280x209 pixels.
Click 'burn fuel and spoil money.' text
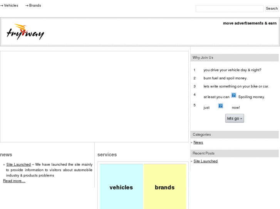click(226, 78)
